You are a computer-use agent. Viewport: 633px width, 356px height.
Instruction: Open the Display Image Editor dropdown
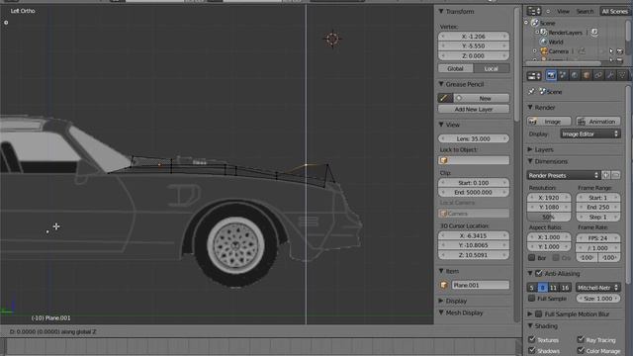(x=590, y=133)
